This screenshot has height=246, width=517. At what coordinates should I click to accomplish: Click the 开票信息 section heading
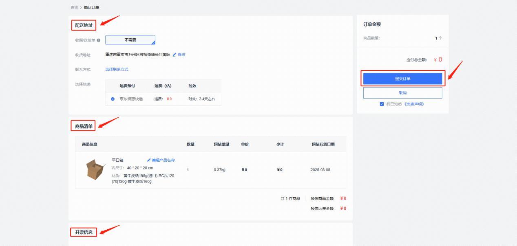[84, 232]
